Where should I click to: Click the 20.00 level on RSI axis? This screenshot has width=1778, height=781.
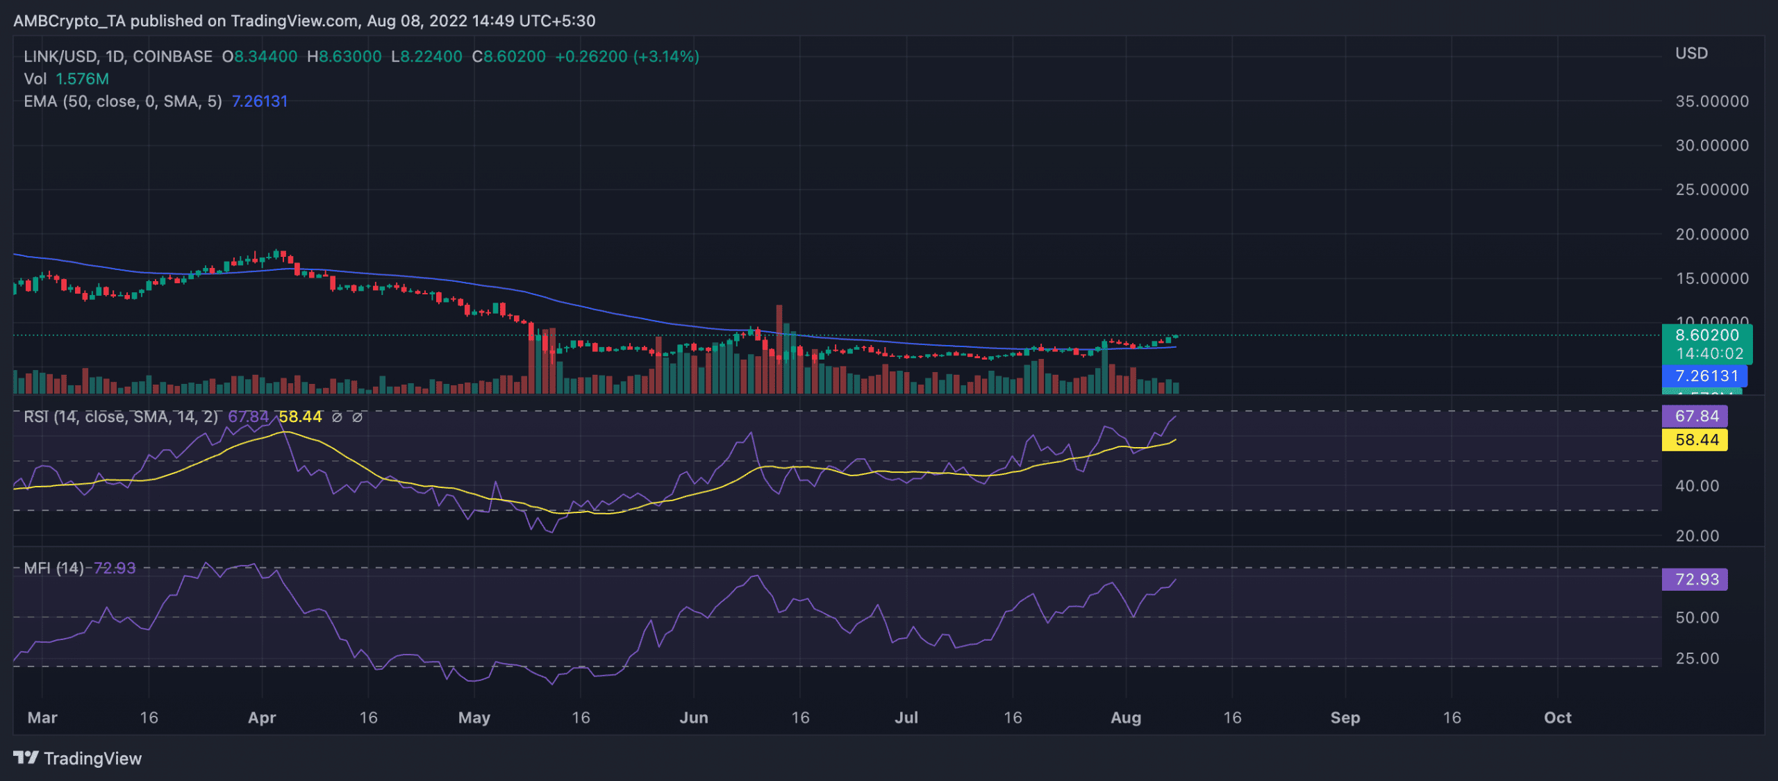(1697, 536)
